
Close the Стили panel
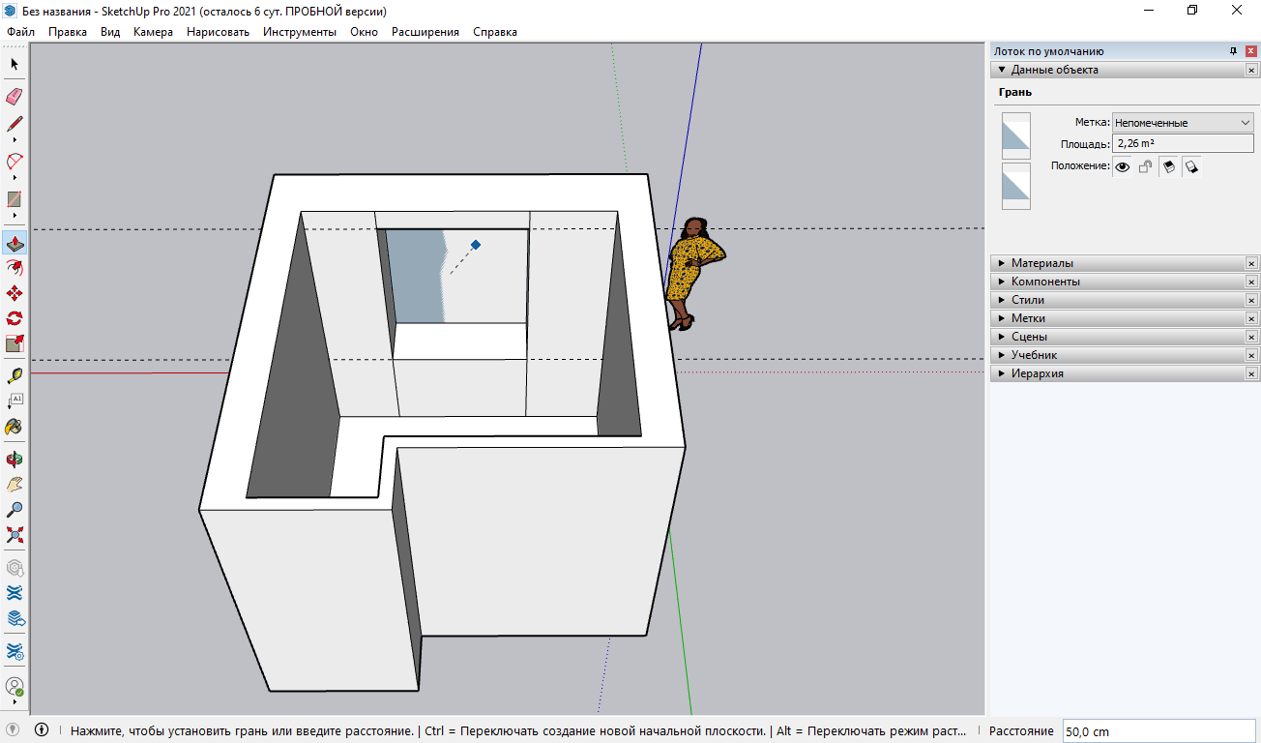click(1251, 300)
